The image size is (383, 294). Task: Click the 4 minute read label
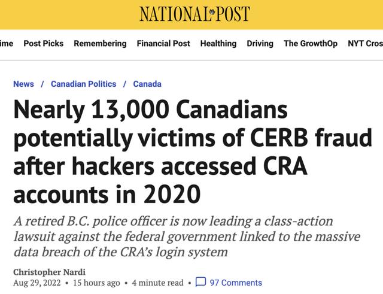pos(158,283)
